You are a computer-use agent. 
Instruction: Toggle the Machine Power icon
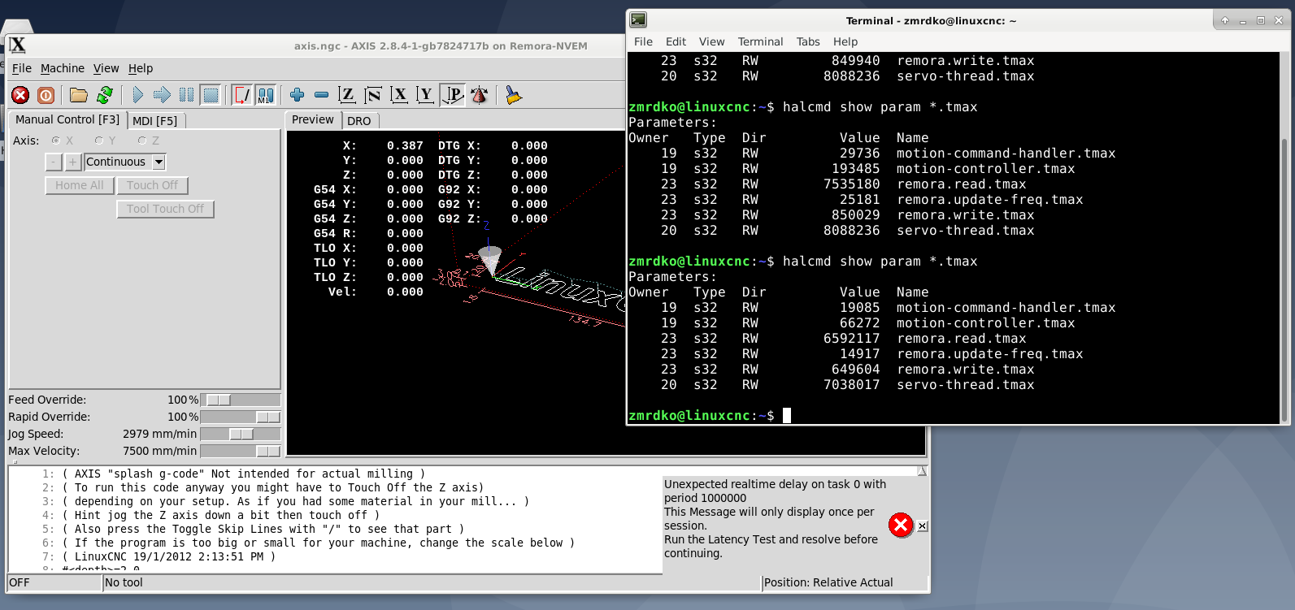click(x=46, y=95)
